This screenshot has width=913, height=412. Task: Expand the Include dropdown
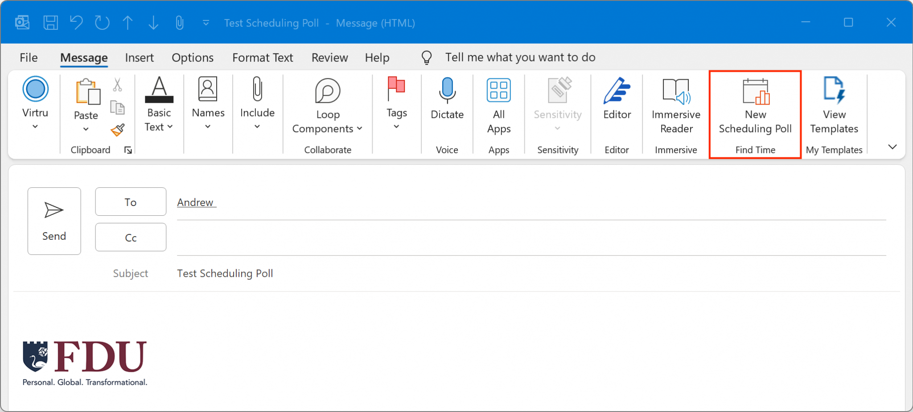[257, 126]
